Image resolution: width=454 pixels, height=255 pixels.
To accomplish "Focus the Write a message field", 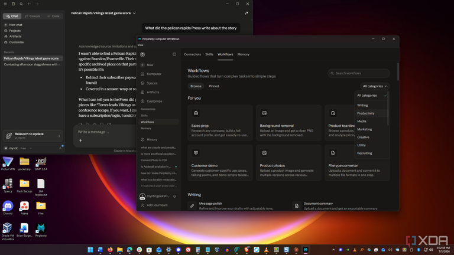I will coord(106,132).
